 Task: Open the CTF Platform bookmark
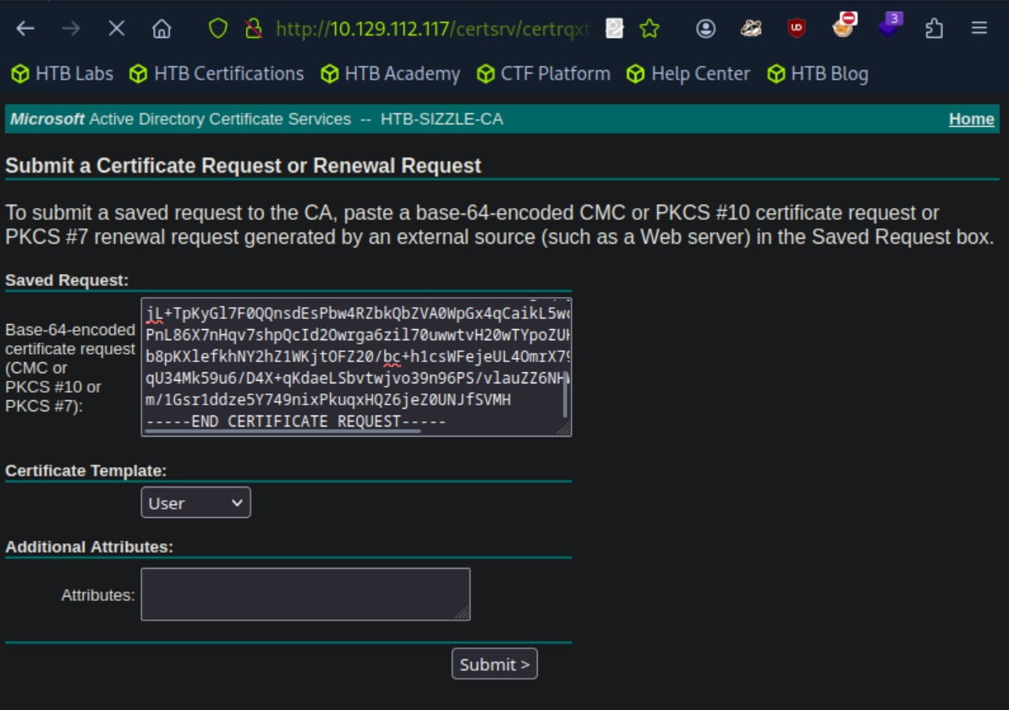pos(544,74)
